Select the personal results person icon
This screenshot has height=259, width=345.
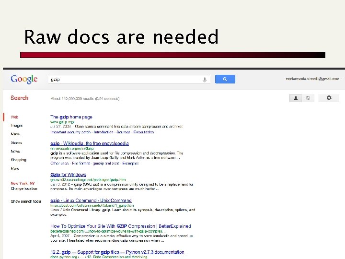[296, 98]
